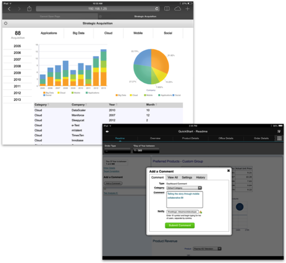286x263 pixels.
Task: Submit the comment with green button
Action: [180, 225]
